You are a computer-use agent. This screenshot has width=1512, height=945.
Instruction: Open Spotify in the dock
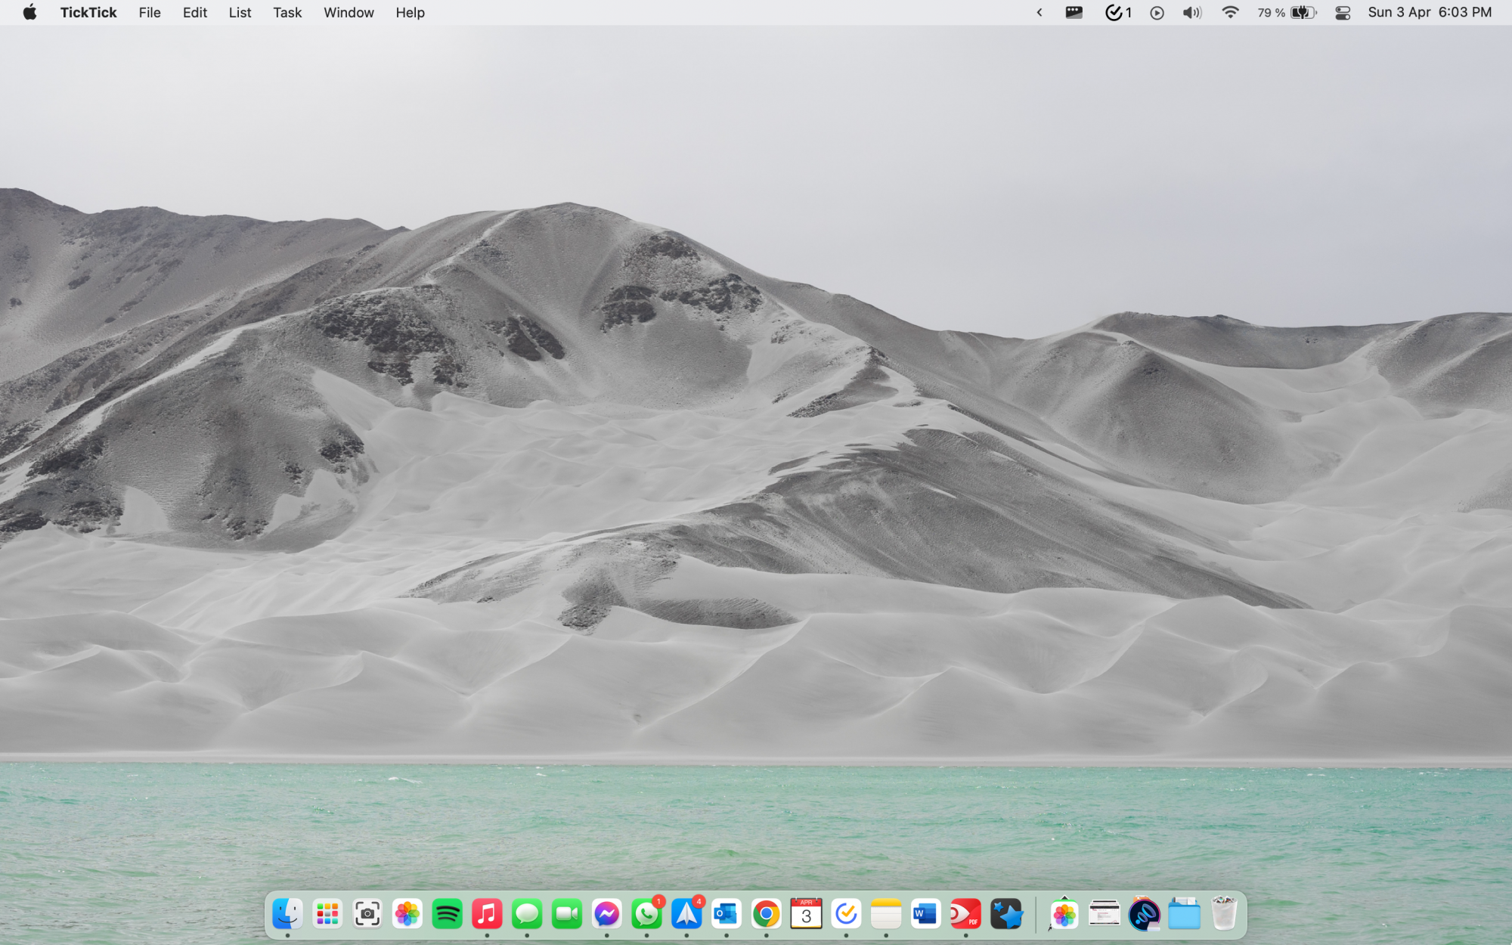[447, 915]
